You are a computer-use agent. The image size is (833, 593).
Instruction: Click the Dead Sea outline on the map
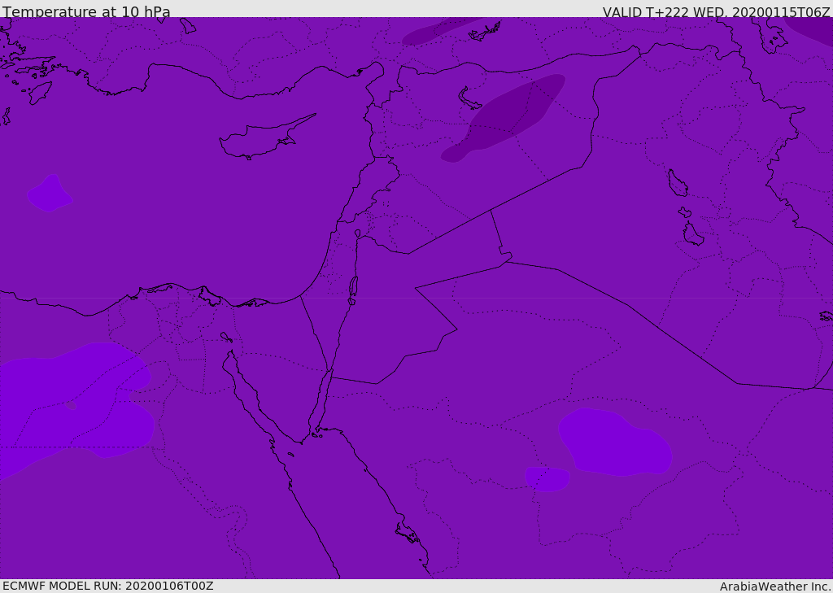point(353,287)
